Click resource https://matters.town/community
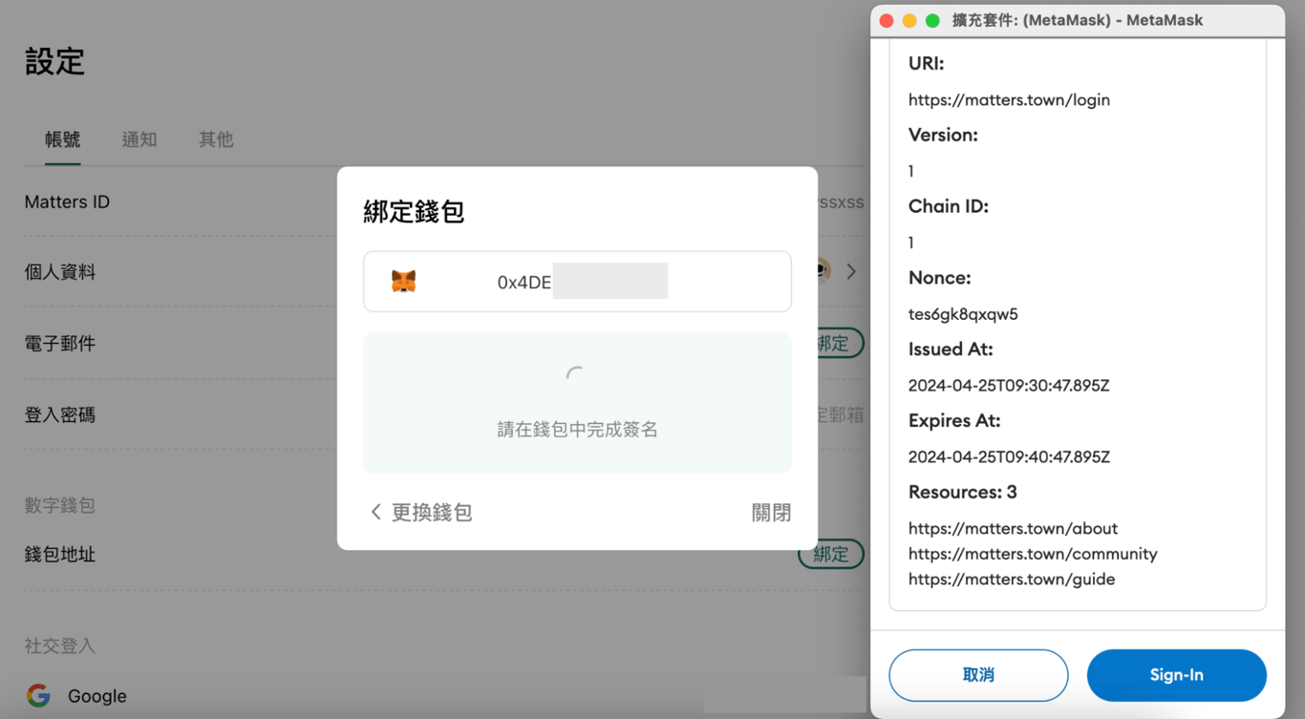 pos(1033,554)
